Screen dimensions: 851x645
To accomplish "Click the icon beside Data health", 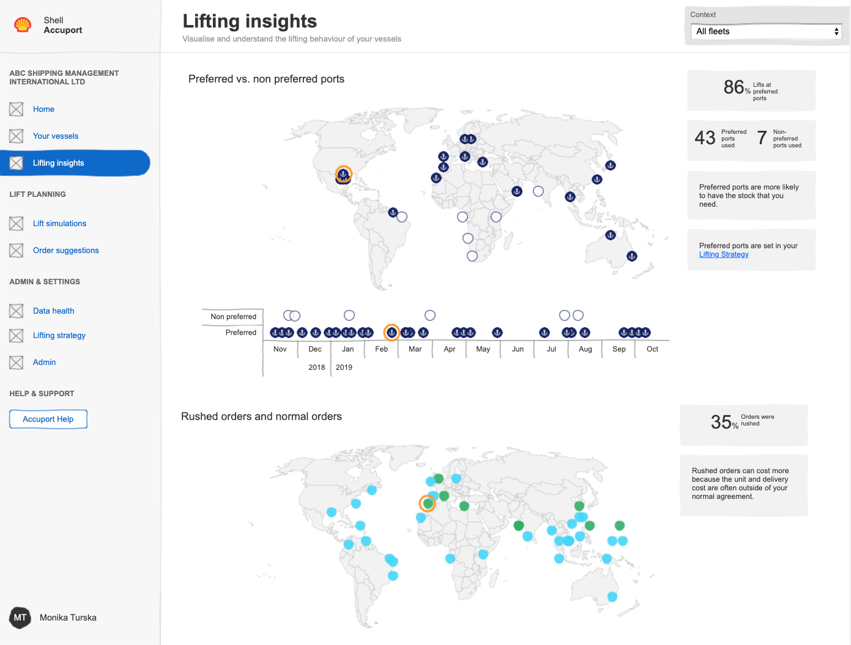I will 17,311.
